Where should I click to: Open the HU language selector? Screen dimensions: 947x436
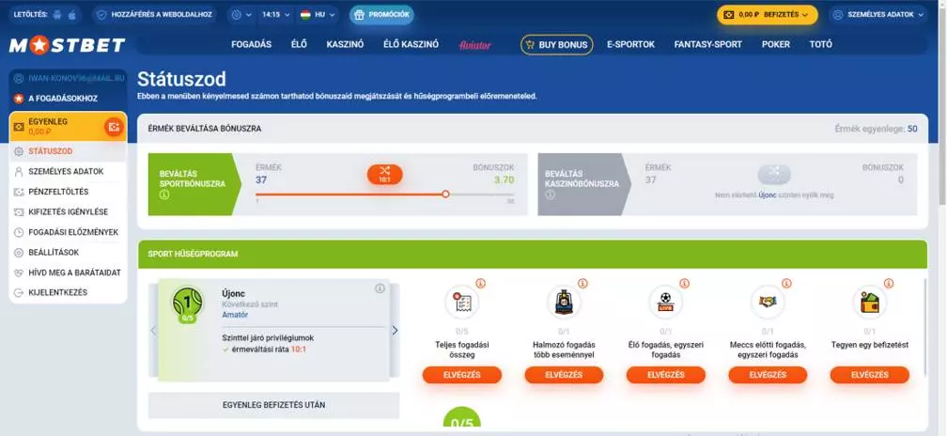coord(318,14)
